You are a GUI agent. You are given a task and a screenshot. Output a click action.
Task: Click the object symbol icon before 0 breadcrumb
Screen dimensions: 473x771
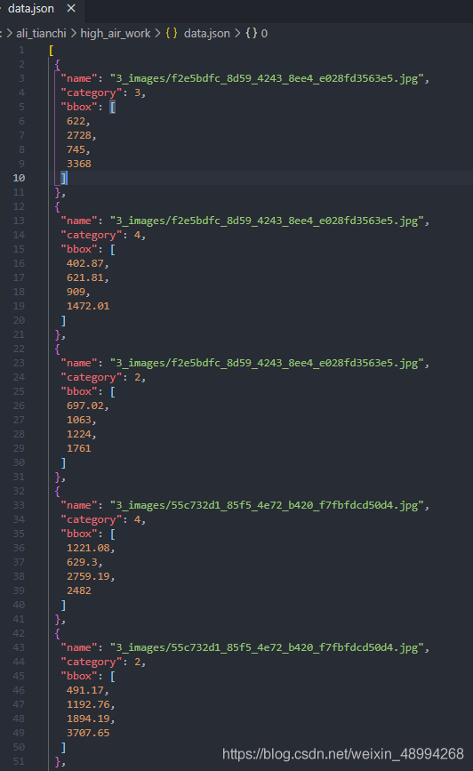(x=252, y=34)
